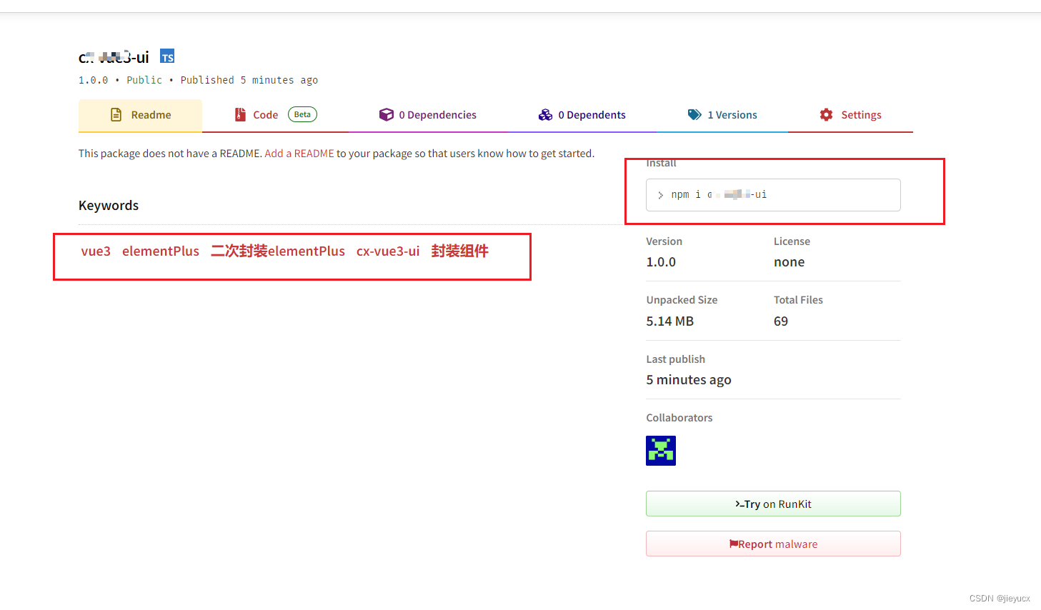Open the 0 Dependencies tab
This screenshot has height=610, width=1041.
(427, 115)
